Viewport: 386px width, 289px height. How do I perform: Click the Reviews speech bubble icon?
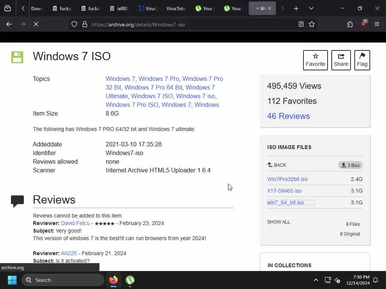click(17, 201)
